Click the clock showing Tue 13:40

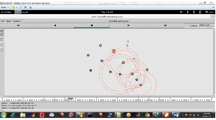pyautogui.click(x=107, y=12)
